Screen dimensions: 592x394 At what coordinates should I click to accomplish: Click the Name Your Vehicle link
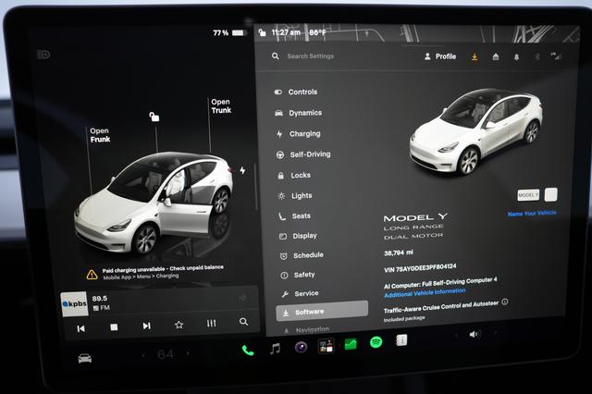(532, 214)
